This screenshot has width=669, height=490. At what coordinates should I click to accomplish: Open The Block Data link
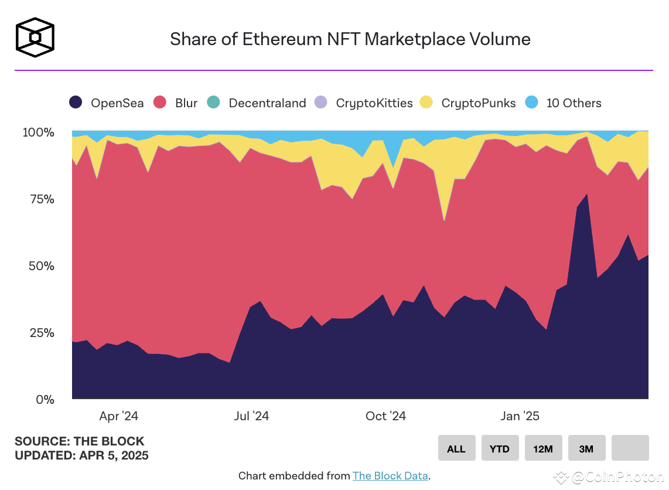[390, 476]
